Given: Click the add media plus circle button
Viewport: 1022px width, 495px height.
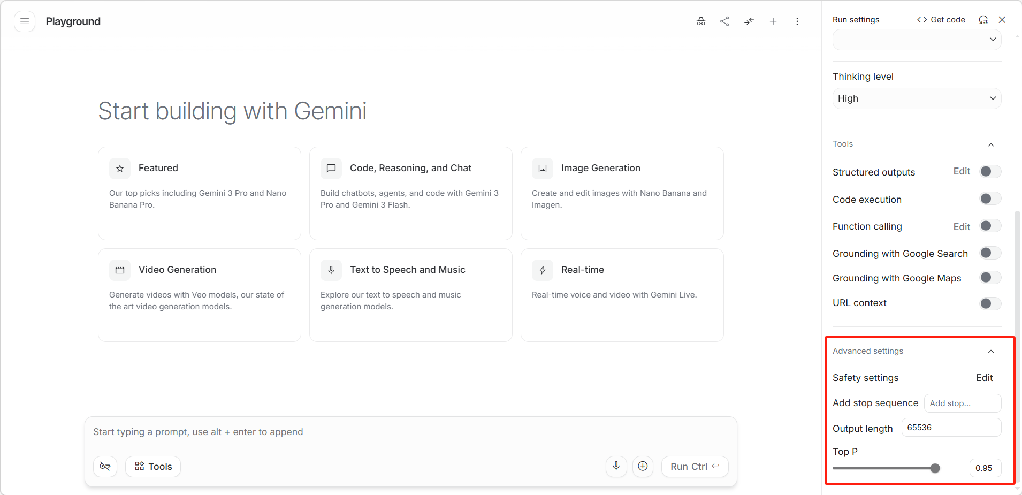Looking at the screenshot, I should (x=643, y=467).
